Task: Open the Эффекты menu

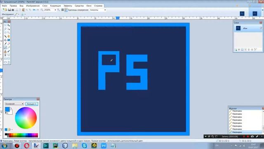Action: coord(68,6)
